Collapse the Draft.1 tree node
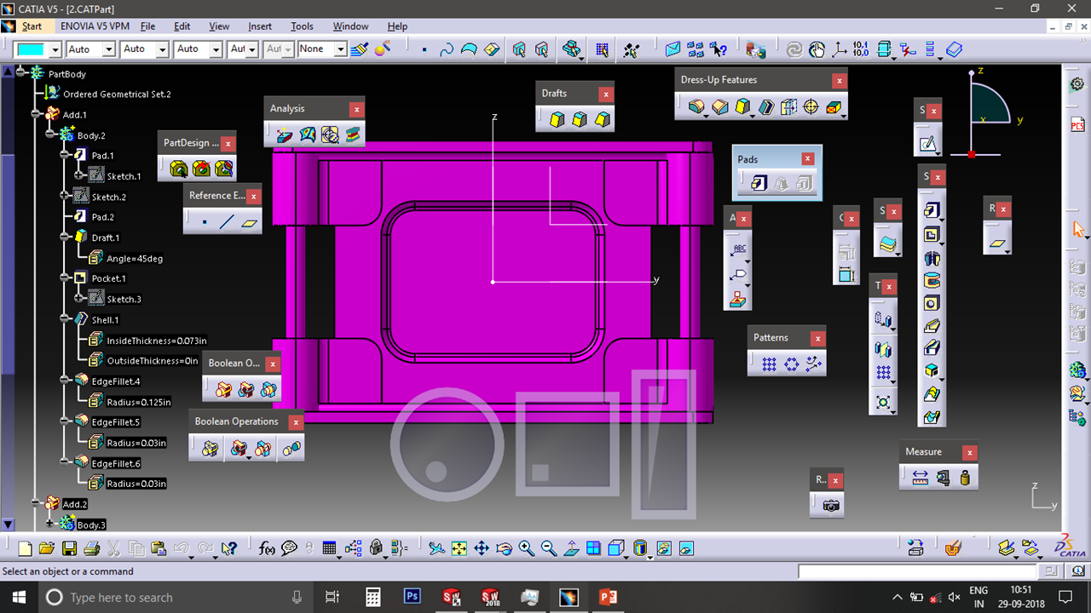The image size is (1091, 613). click(x=65, y=238)
